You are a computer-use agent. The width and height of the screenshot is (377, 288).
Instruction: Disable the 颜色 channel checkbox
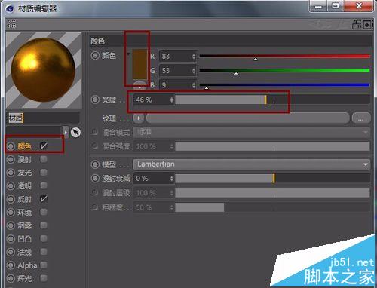coord(44,146)
